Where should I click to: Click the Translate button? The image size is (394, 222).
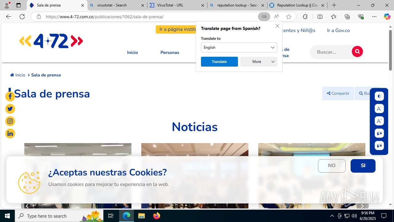(219, 62)
